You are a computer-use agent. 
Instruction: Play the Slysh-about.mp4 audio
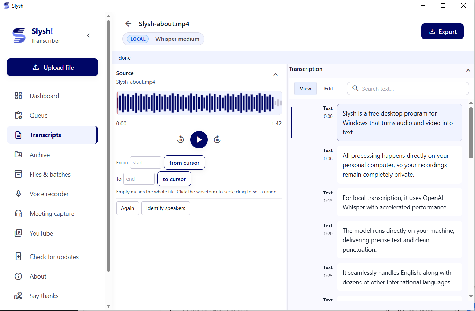pyautogui.click(x=199, y=140)
